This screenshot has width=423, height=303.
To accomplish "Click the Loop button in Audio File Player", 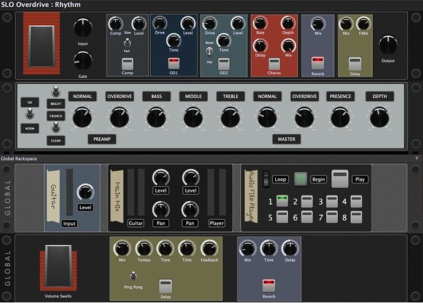I will (280, 179).
